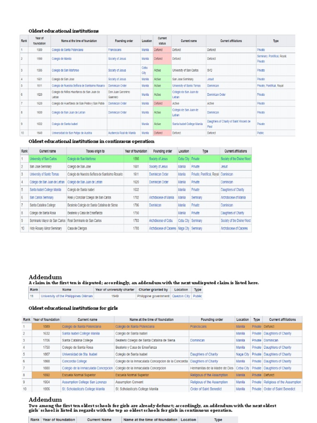Select Oldest educational institutions in continuous operation heading
This screenshot has height=423, width=317.
tap(91, 141)
